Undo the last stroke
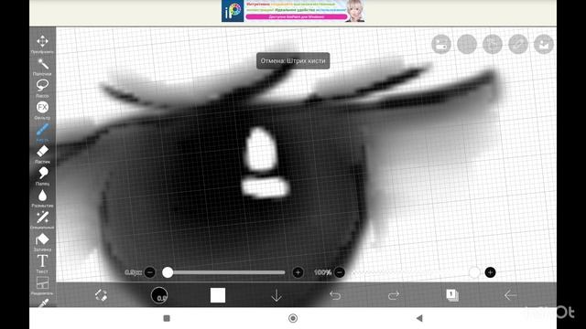 coord(335,295)
